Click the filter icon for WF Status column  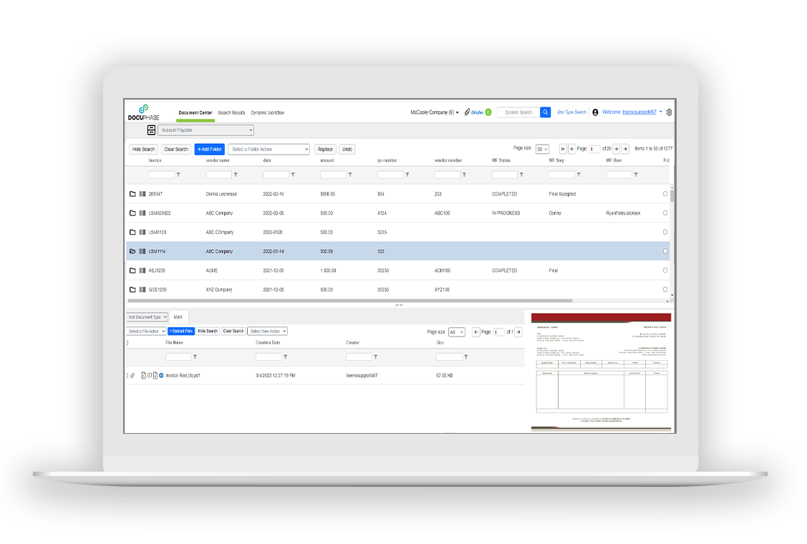521,175
